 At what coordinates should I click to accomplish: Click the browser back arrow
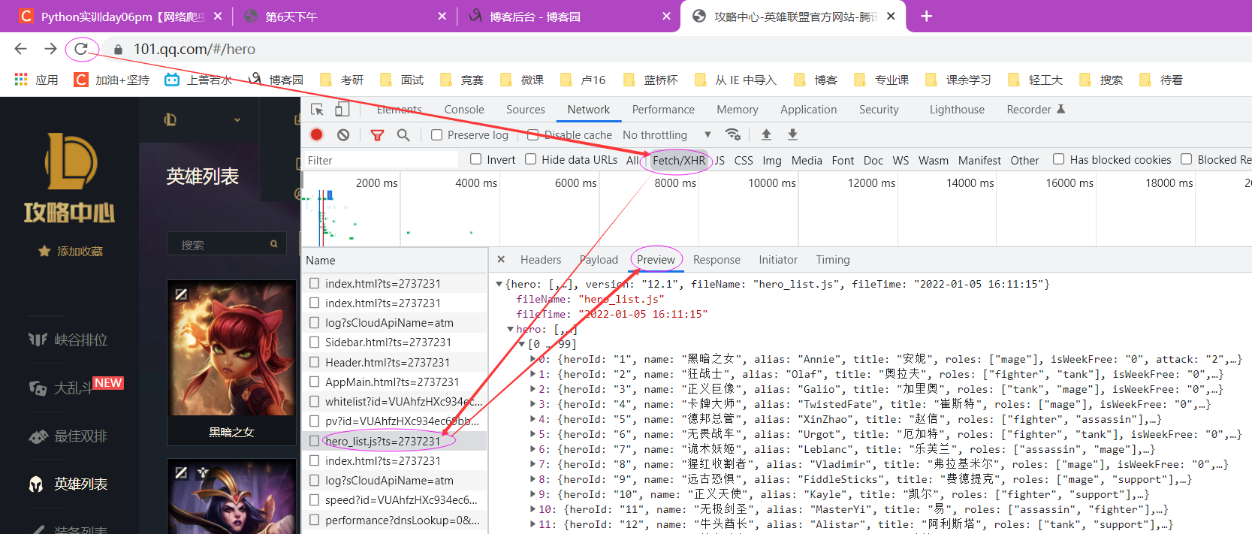pyautogui.click(x=20, y=49)
